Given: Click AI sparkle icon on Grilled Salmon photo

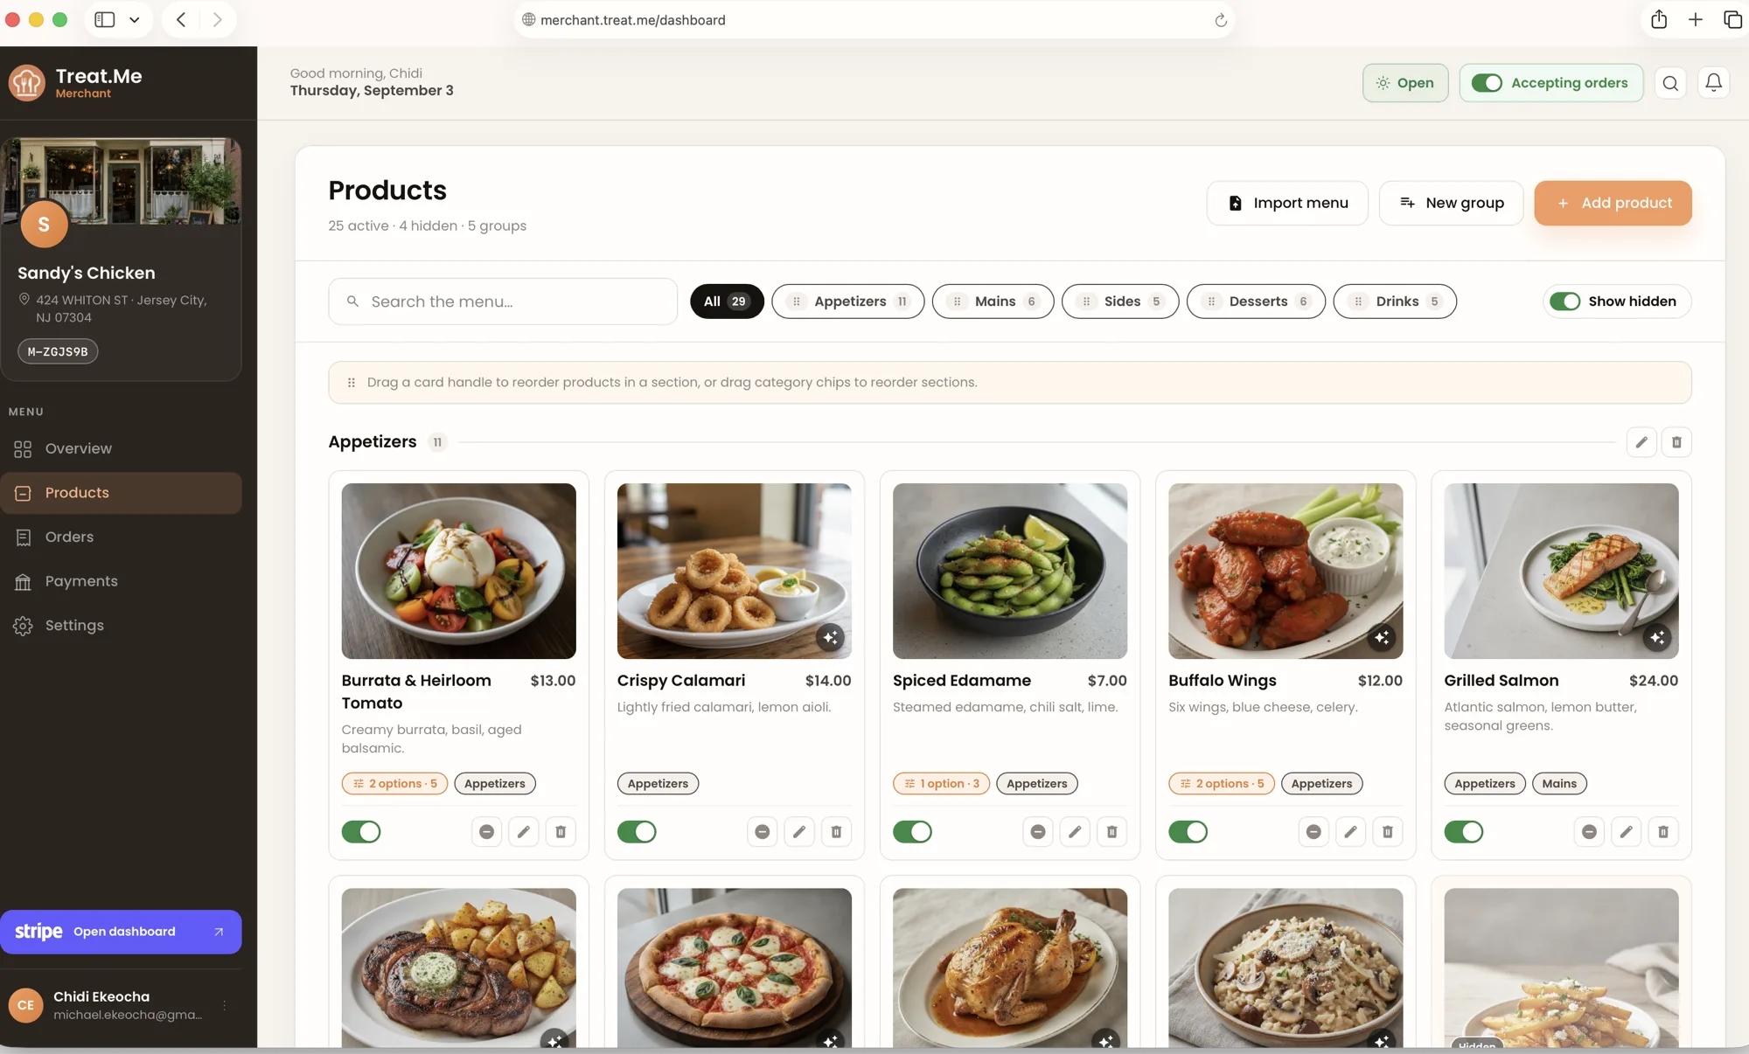Looking at the screenshot, I should point(1657,637).
